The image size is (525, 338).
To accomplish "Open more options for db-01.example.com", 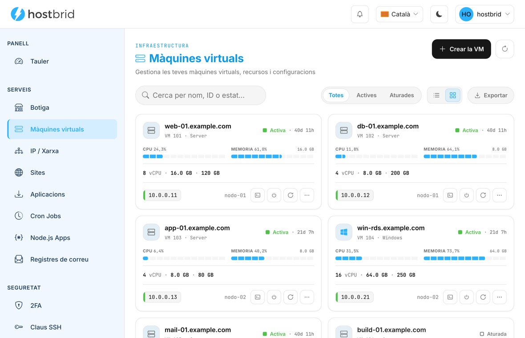I will pyautogui.click(x=499, y=195).
